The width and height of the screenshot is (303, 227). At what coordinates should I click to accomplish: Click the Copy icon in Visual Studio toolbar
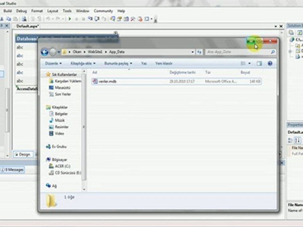pos(9,19)
